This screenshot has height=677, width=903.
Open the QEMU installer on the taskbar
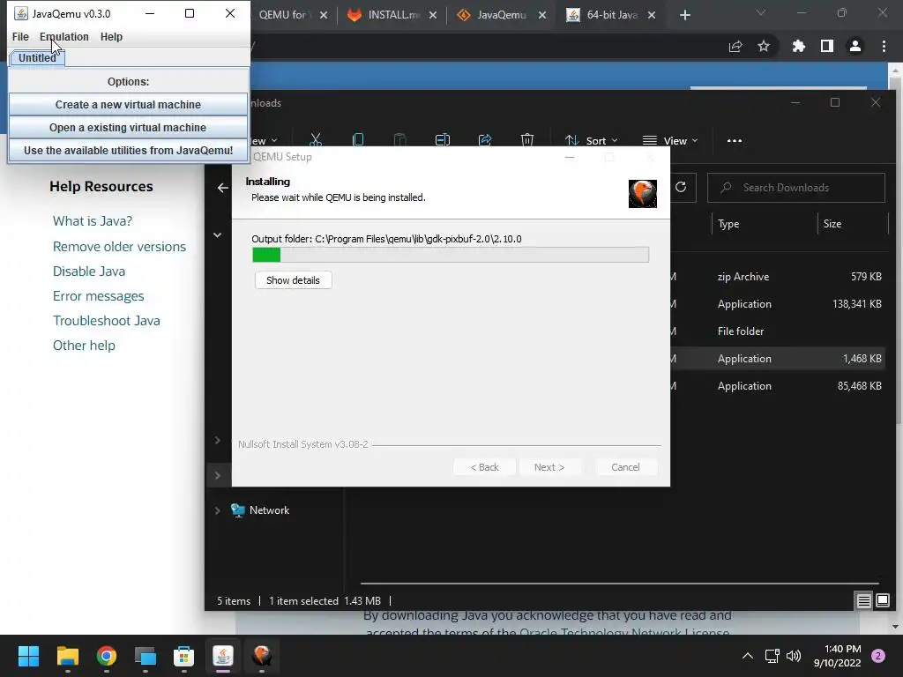coord(262,656)
